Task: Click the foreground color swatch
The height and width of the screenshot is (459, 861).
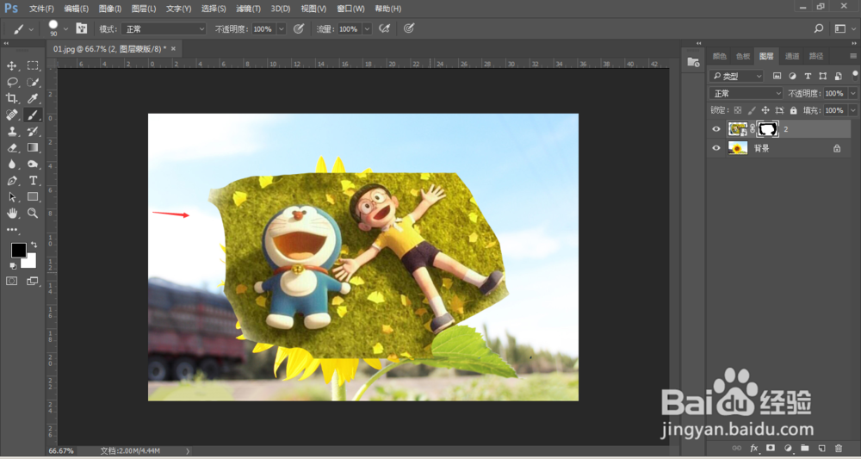Action: 19,251
